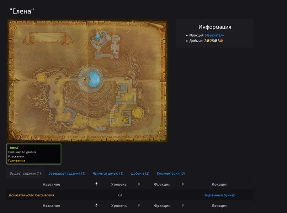Click the Добыча: label in the Информация panel

196,41
